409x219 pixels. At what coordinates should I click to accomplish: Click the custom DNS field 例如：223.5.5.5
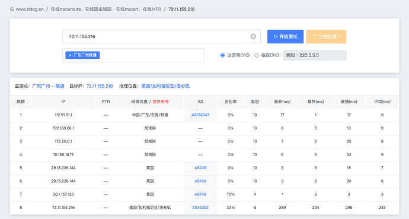(315, 55)
